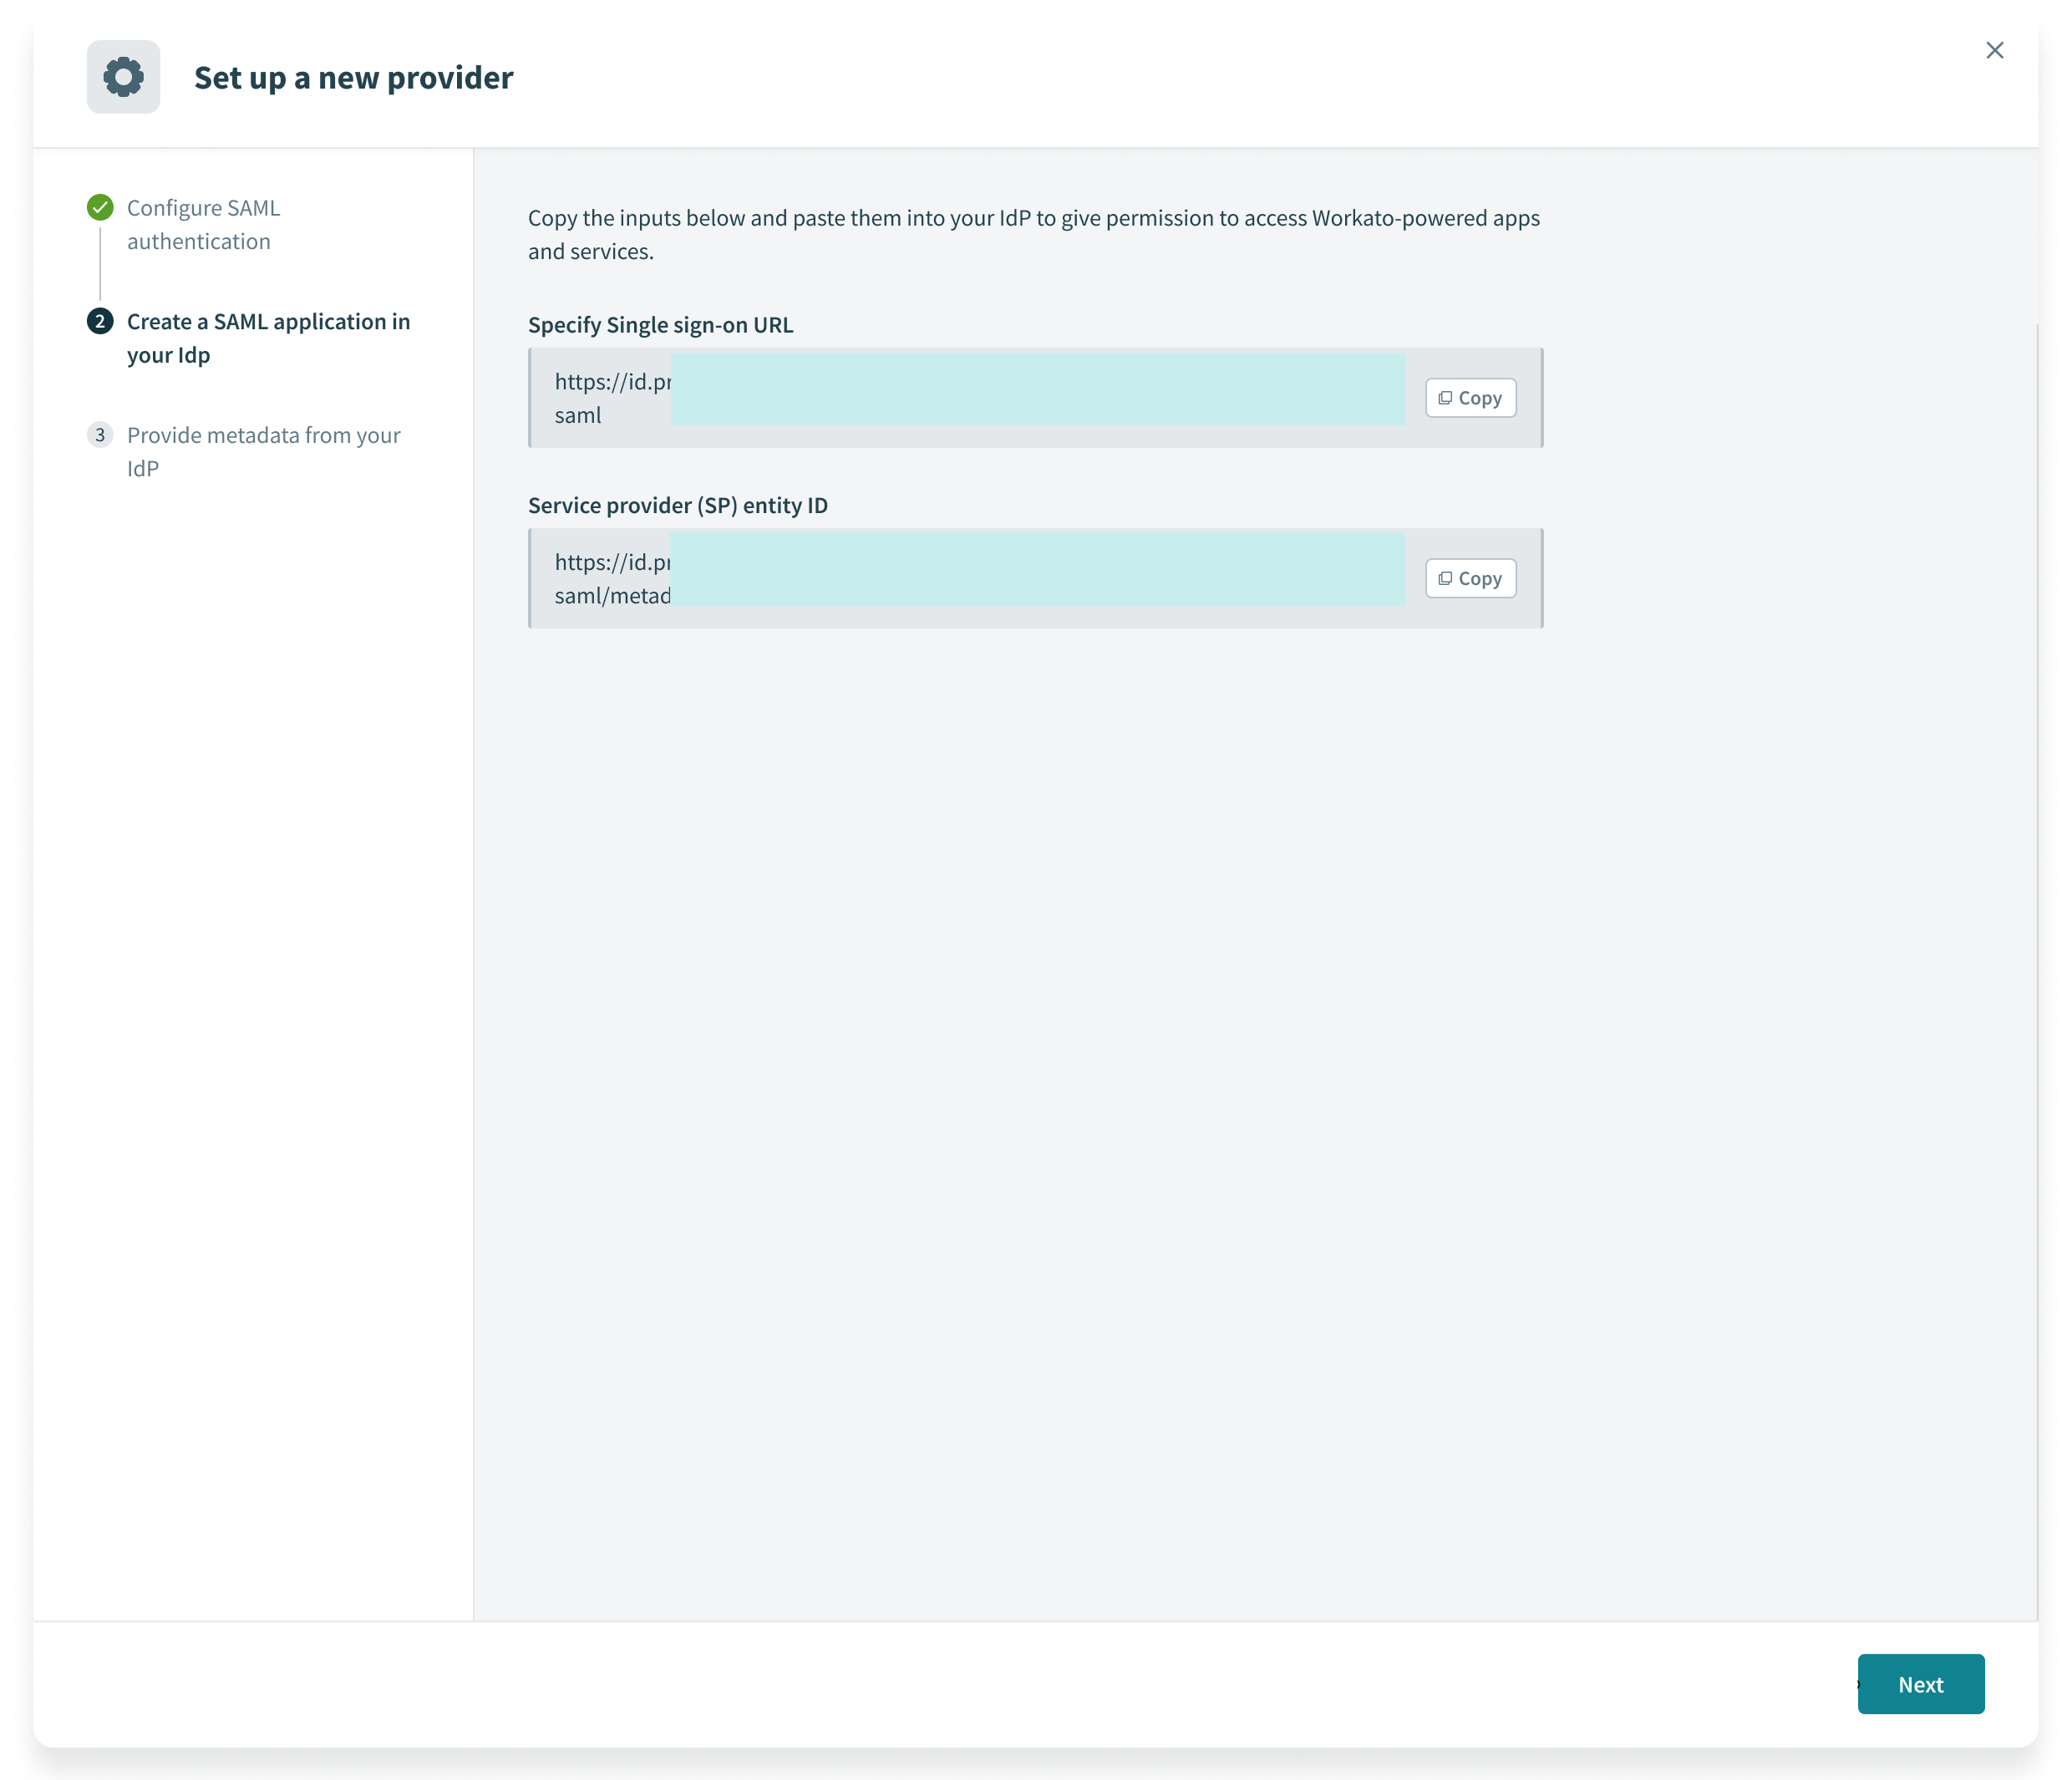
Task: Select the step 3 numbered circle indicator
Action: click(100, 434)
